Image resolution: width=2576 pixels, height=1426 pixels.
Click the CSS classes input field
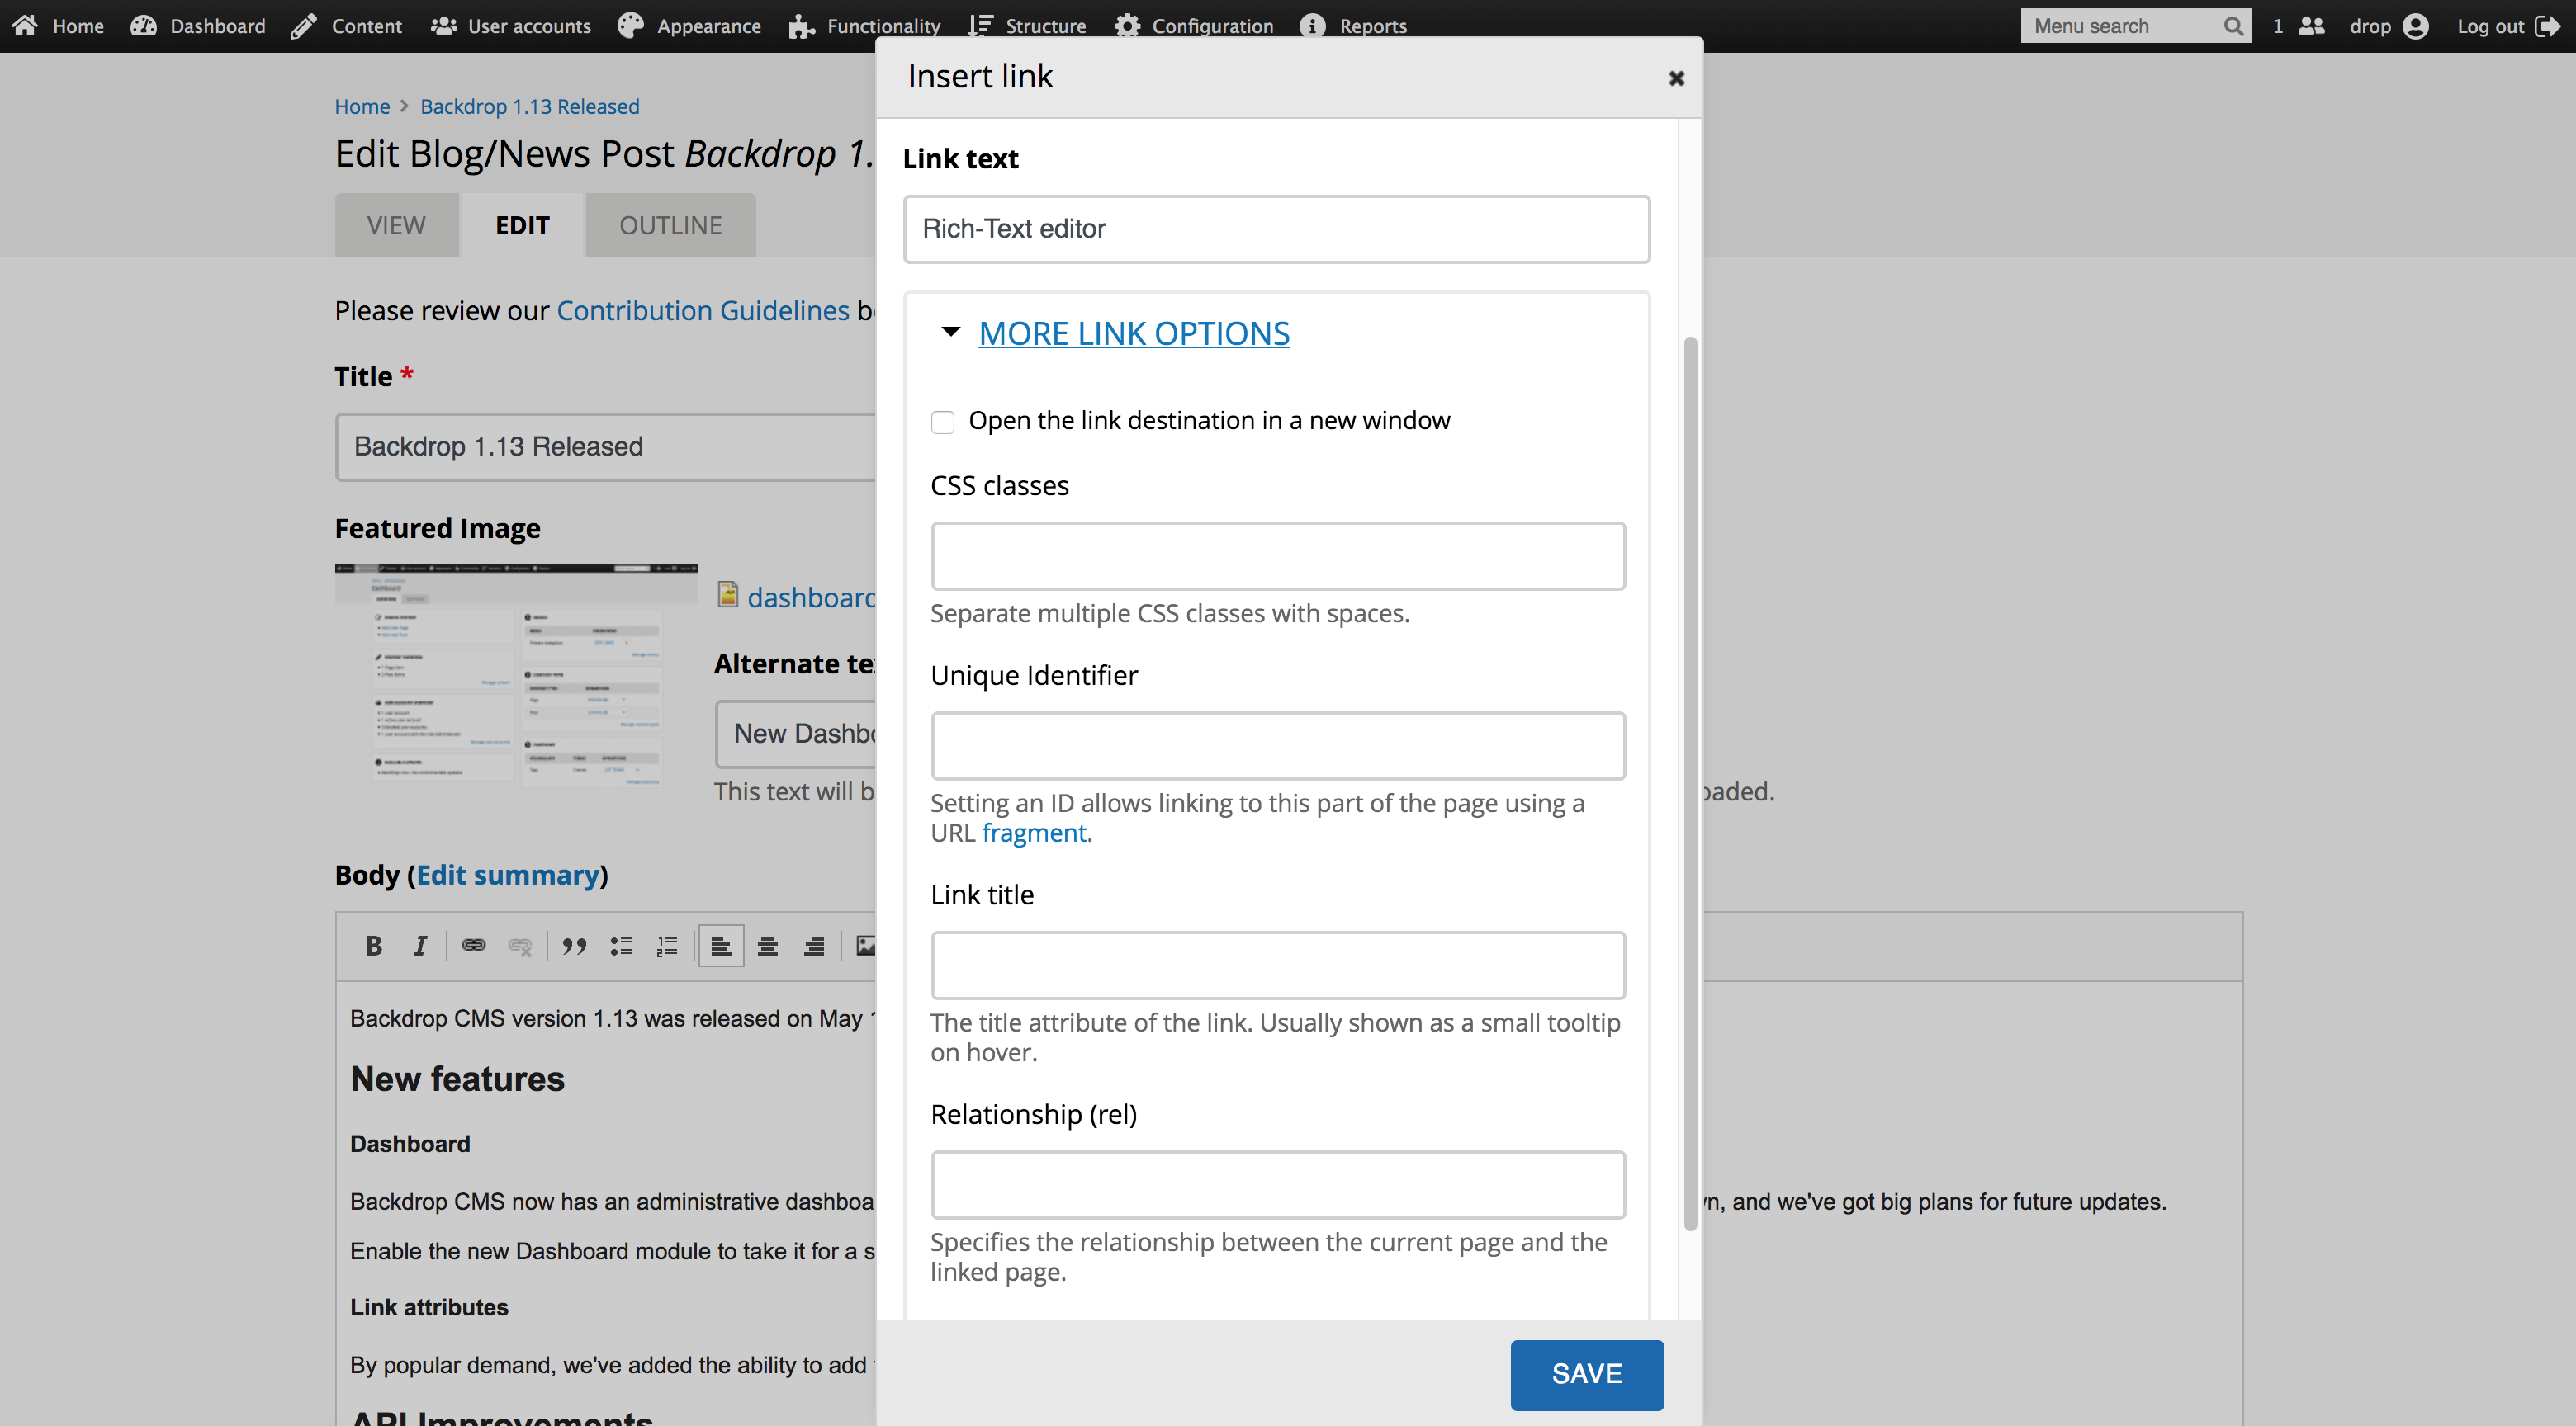[1277, 555]
